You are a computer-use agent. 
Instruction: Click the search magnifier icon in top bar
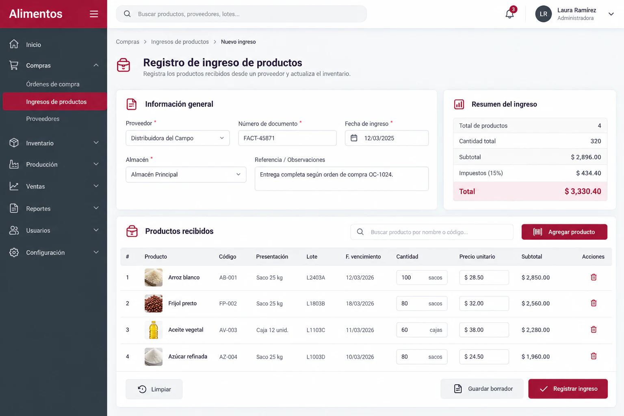(127, 14)
